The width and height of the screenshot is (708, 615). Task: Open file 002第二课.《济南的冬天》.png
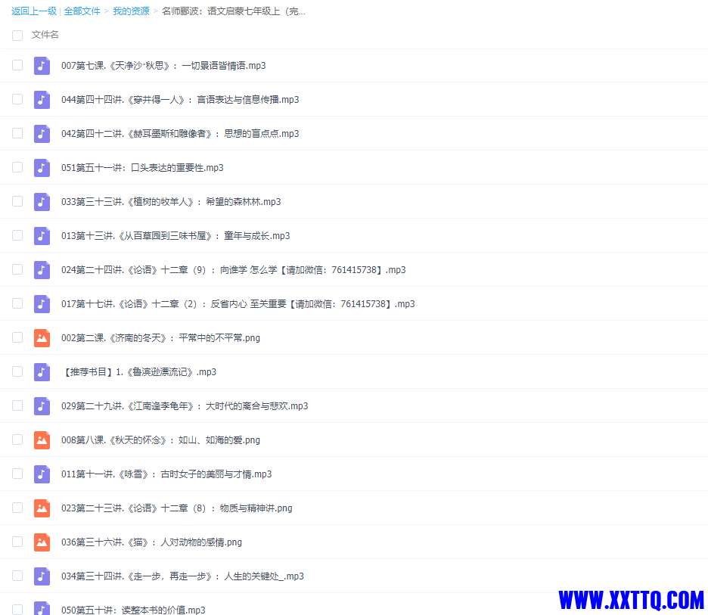(x=161, y=337)
